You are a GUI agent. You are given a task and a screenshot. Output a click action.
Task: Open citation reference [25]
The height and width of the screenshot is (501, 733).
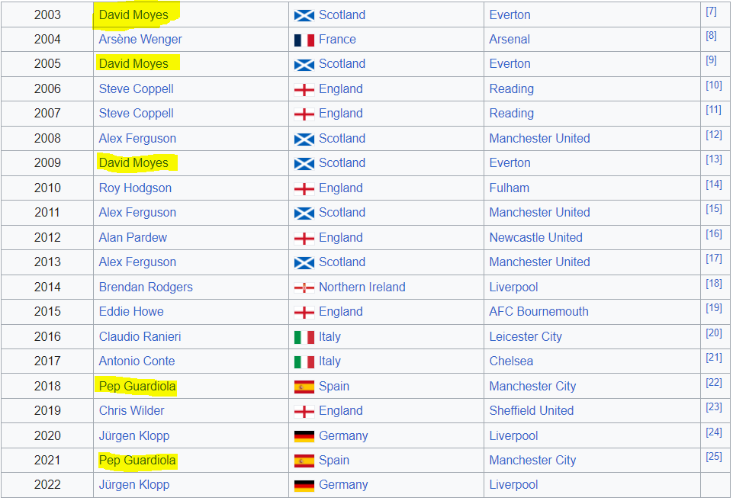[x=713, y=456]
